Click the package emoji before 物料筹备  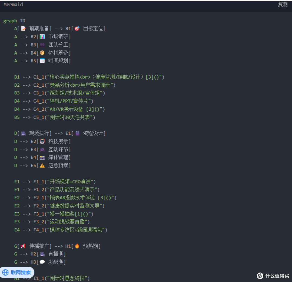click(x=42, y=53)
